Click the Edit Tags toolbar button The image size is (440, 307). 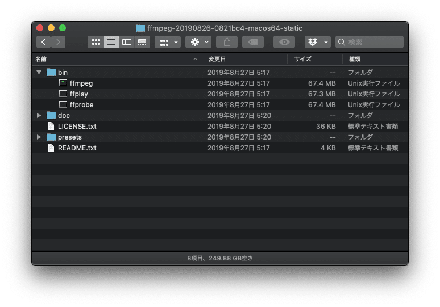pos(253,42)
